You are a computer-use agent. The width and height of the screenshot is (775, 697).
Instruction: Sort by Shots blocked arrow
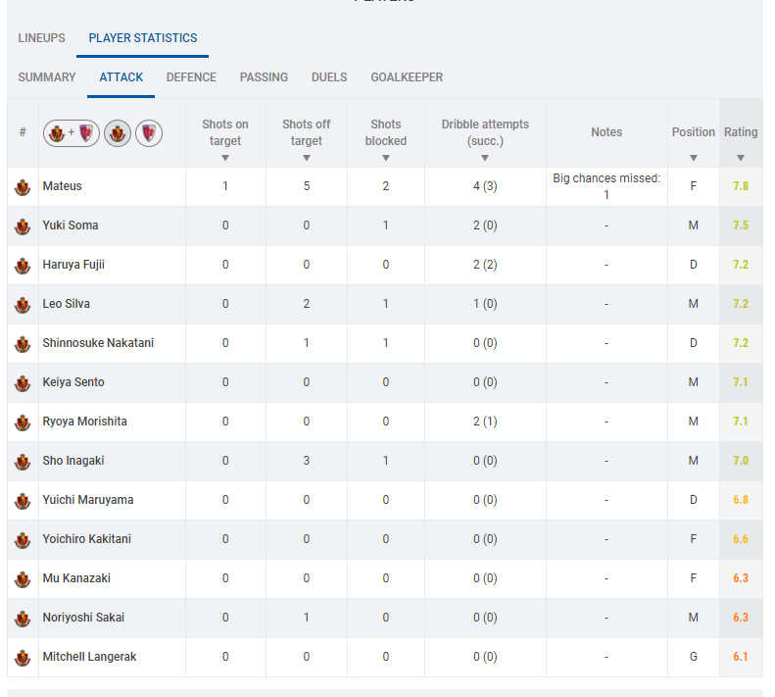pyautogui.click(x=386, y=158)
